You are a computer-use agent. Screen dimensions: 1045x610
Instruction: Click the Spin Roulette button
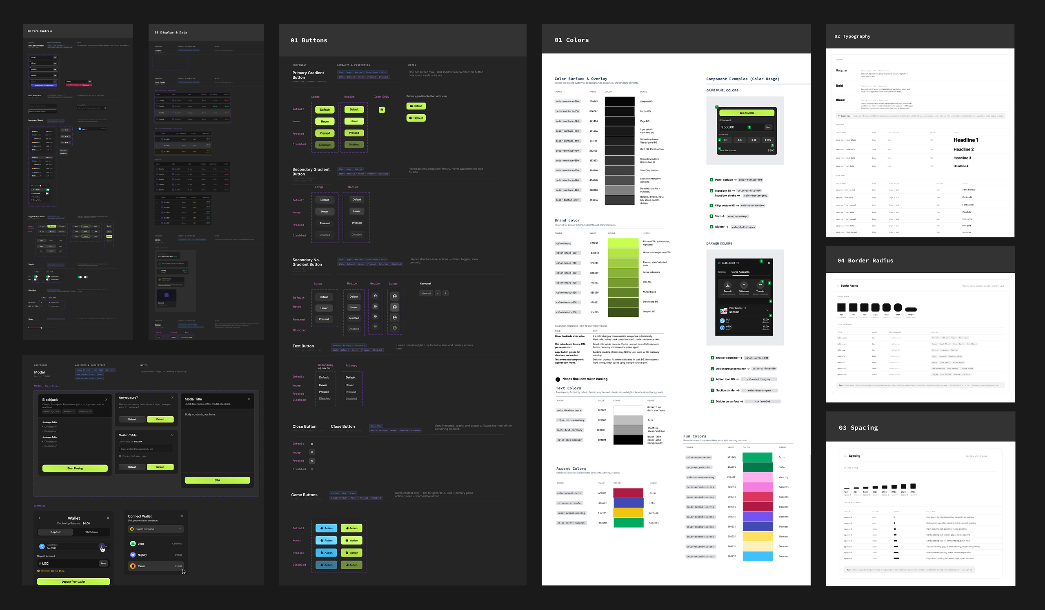[x=747, y=113]
